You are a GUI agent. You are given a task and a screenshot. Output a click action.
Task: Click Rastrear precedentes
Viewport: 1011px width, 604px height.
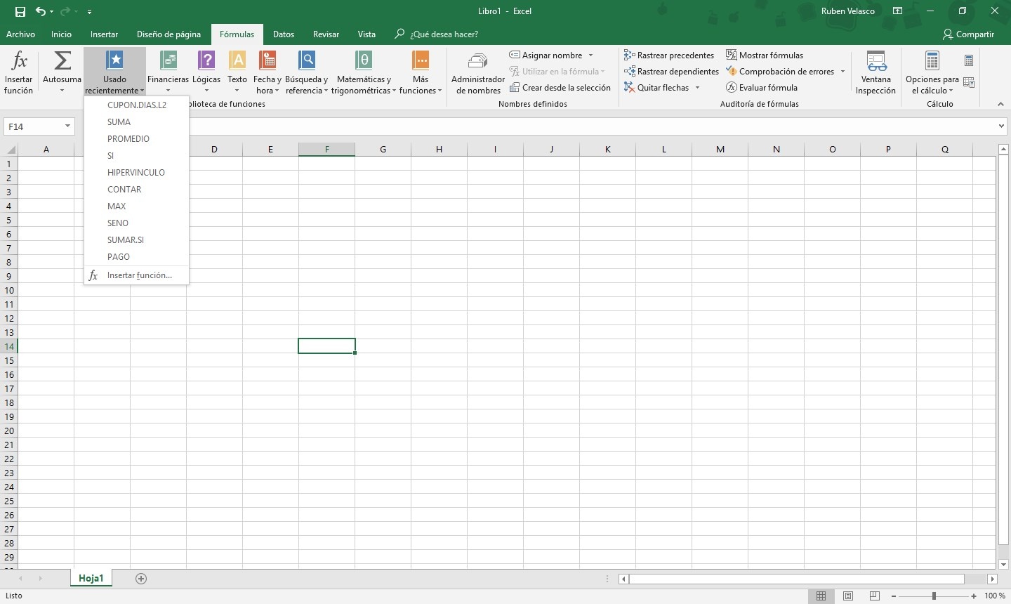669,55
